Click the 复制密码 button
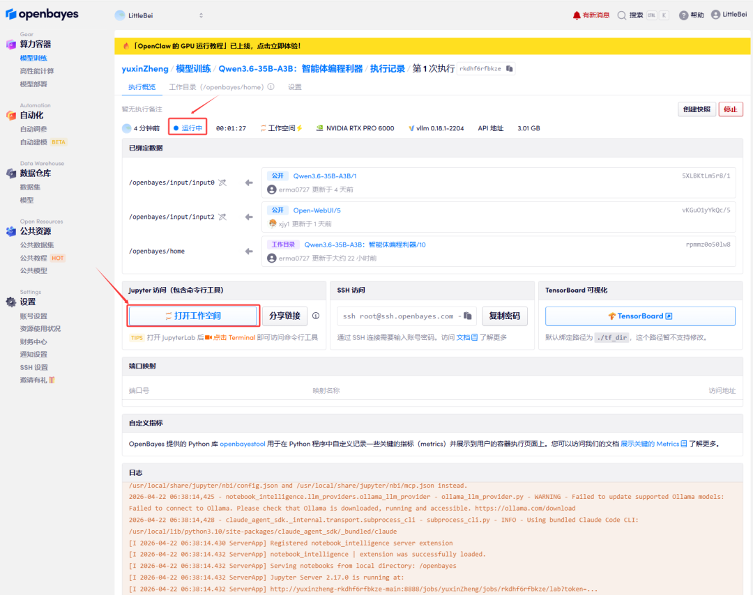 pos(505,316)
